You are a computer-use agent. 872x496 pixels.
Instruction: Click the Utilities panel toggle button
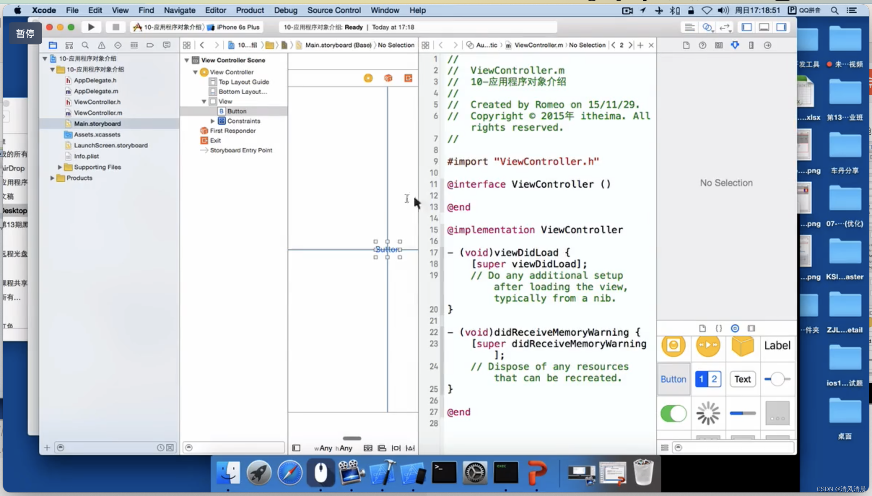[782, 26]
